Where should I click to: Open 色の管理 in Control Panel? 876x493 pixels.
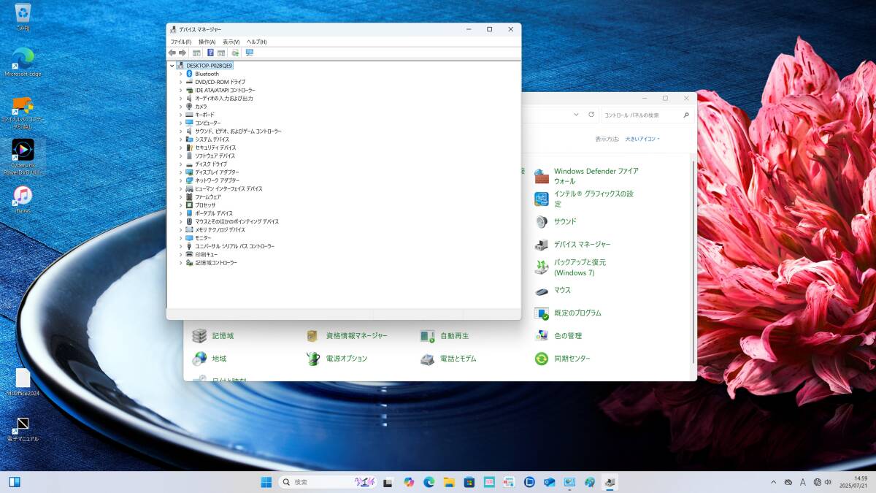[567, 336]
